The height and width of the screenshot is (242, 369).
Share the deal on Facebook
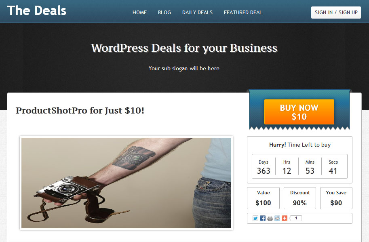click(x=263, y=218)
